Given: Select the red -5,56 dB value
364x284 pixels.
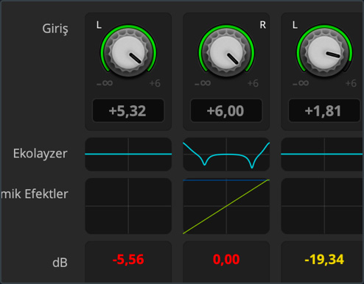Looking at the screenshot, I should [x=128, y=260].
